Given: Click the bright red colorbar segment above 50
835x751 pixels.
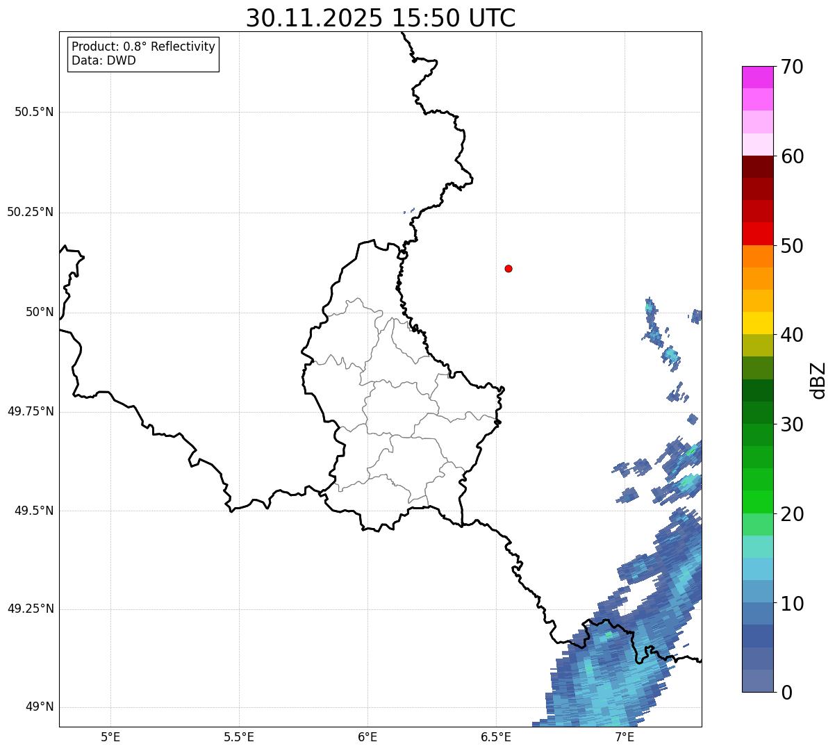Looking at the screenshot, I should (757, 234).
